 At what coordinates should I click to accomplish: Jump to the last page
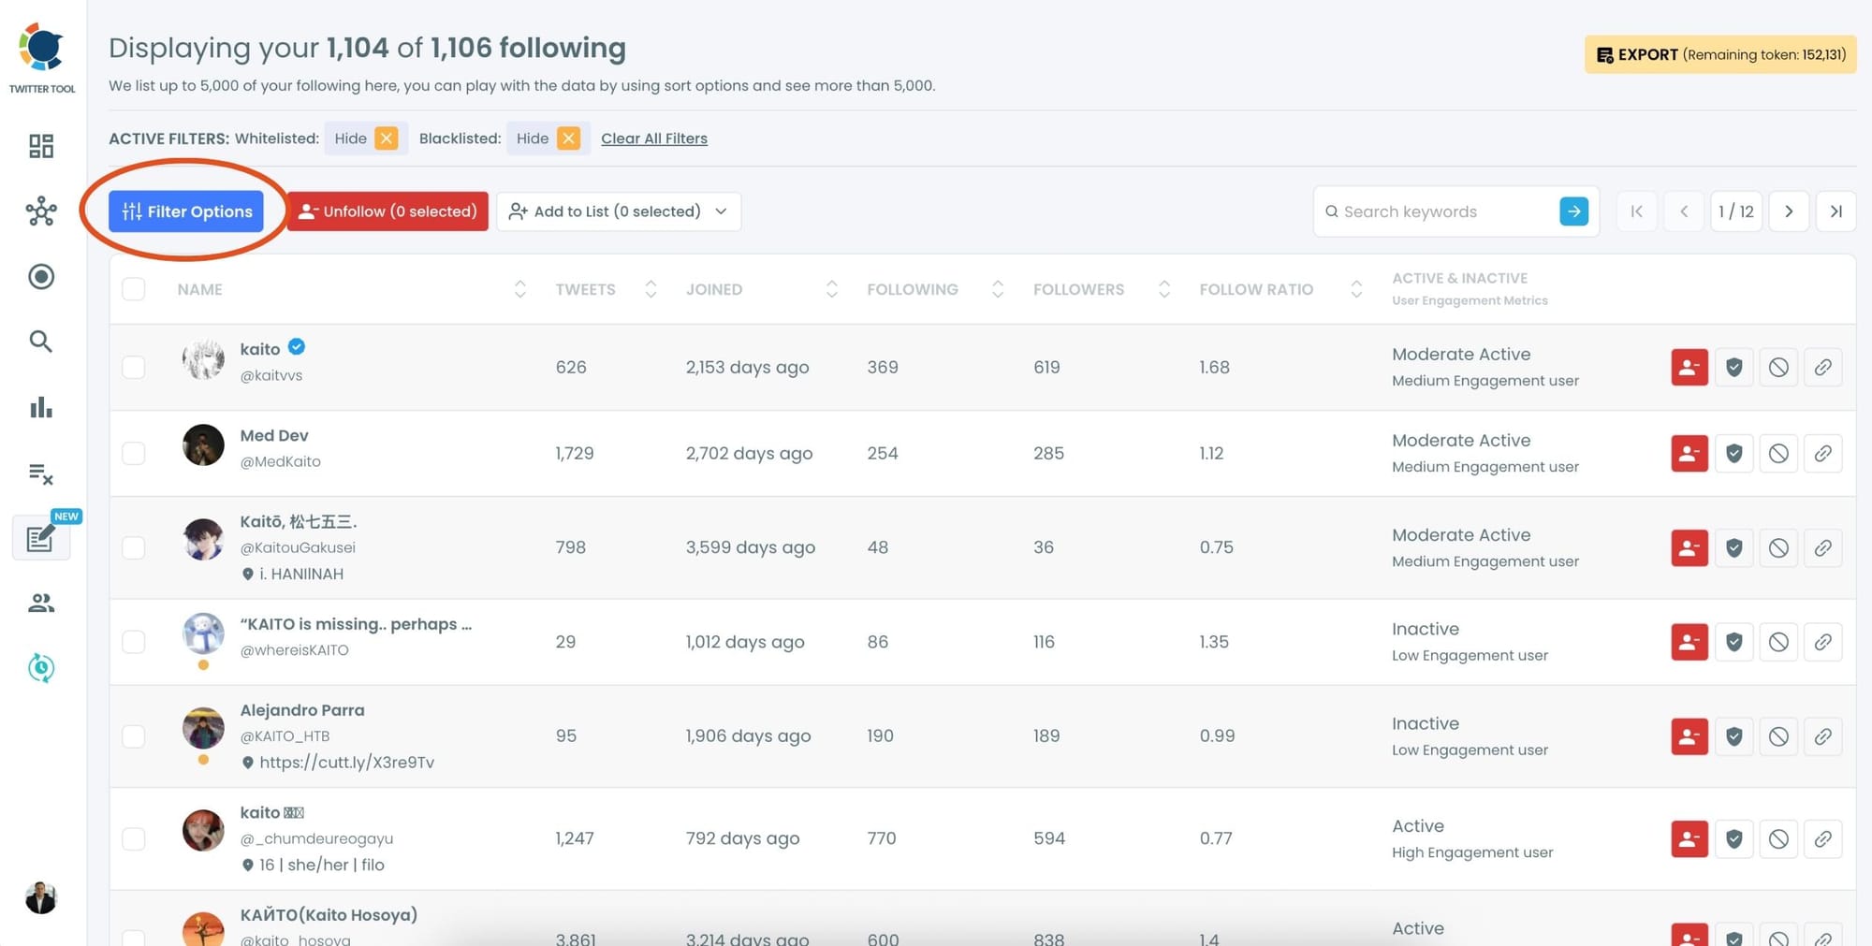point(1836,211)
